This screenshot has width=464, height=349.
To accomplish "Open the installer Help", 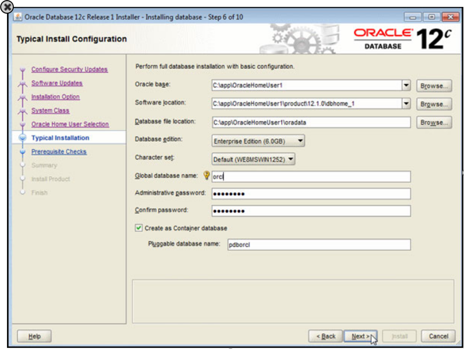I will tap(34, 336).
